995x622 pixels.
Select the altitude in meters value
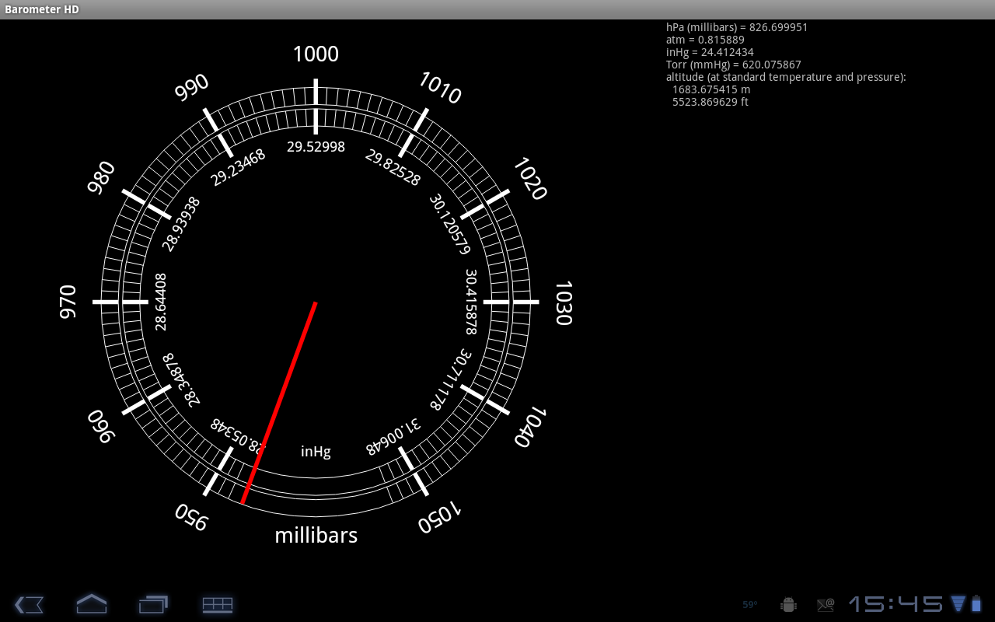tap(711, 89)
